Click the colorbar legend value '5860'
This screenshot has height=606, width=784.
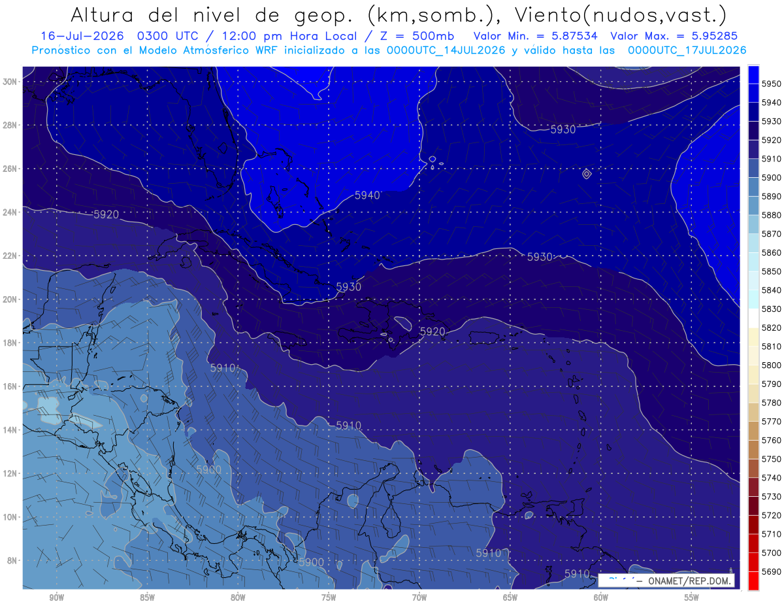click(x=772, y=252)
